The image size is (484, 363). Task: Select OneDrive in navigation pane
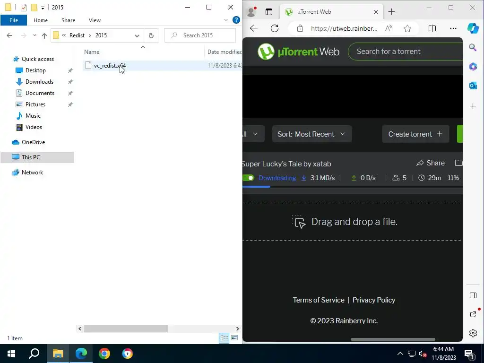pyautogui.click(x=33, y=142)
